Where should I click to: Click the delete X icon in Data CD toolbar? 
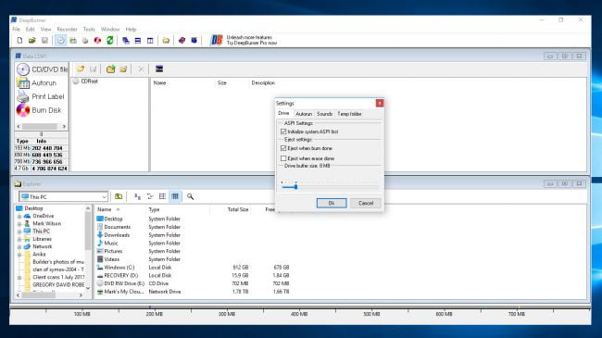point(141,69)
